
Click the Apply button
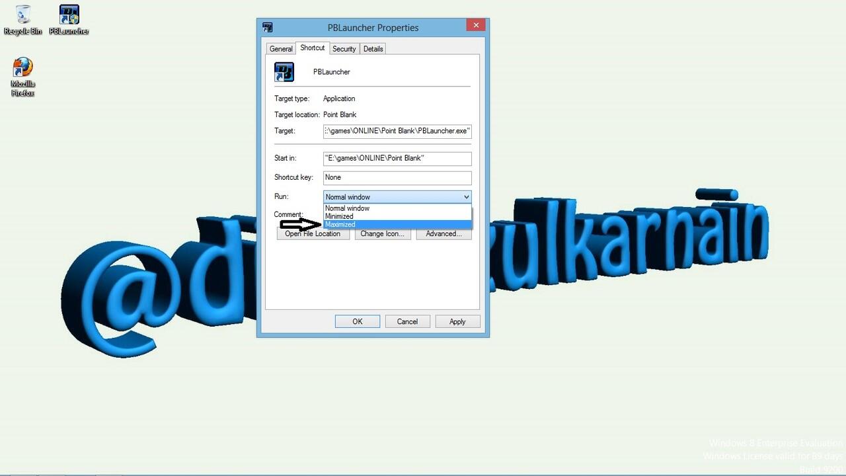[x=457, y=321]
